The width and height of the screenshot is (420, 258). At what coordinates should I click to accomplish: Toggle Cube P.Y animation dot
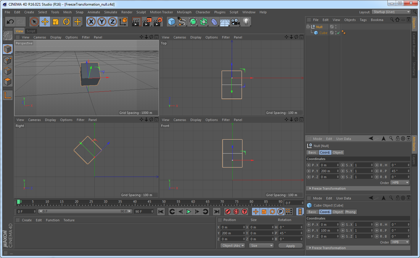[309, 230]
